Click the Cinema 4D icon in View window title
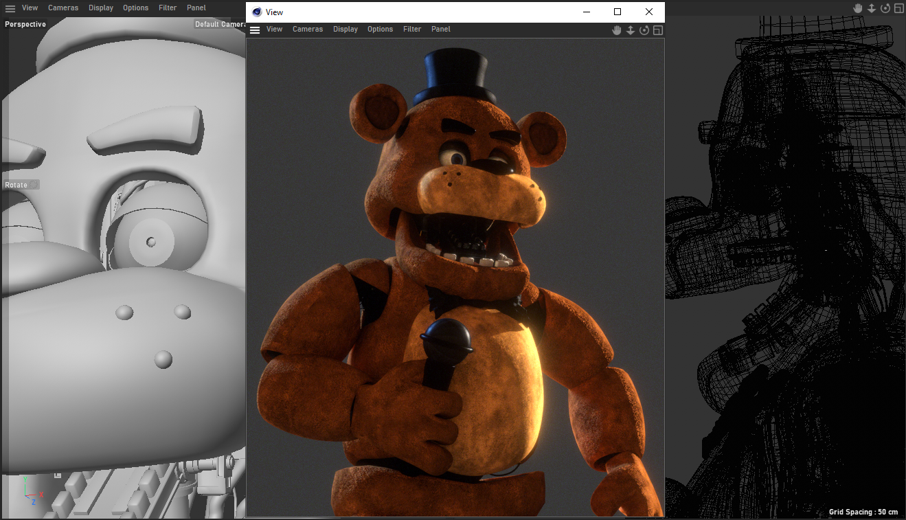The height and width of the screenshot is (520, 906). 257,12
